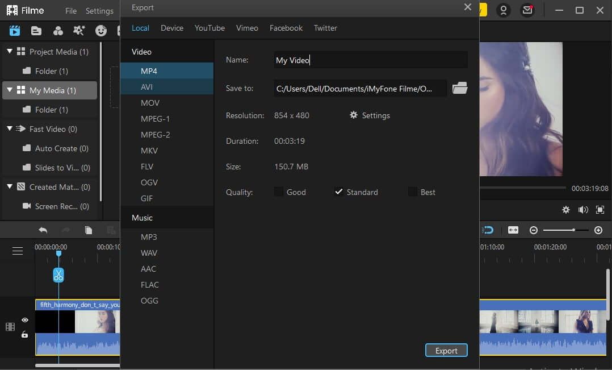Click the preview playback progress bar
Screen dimensions: 612x370
523,188
